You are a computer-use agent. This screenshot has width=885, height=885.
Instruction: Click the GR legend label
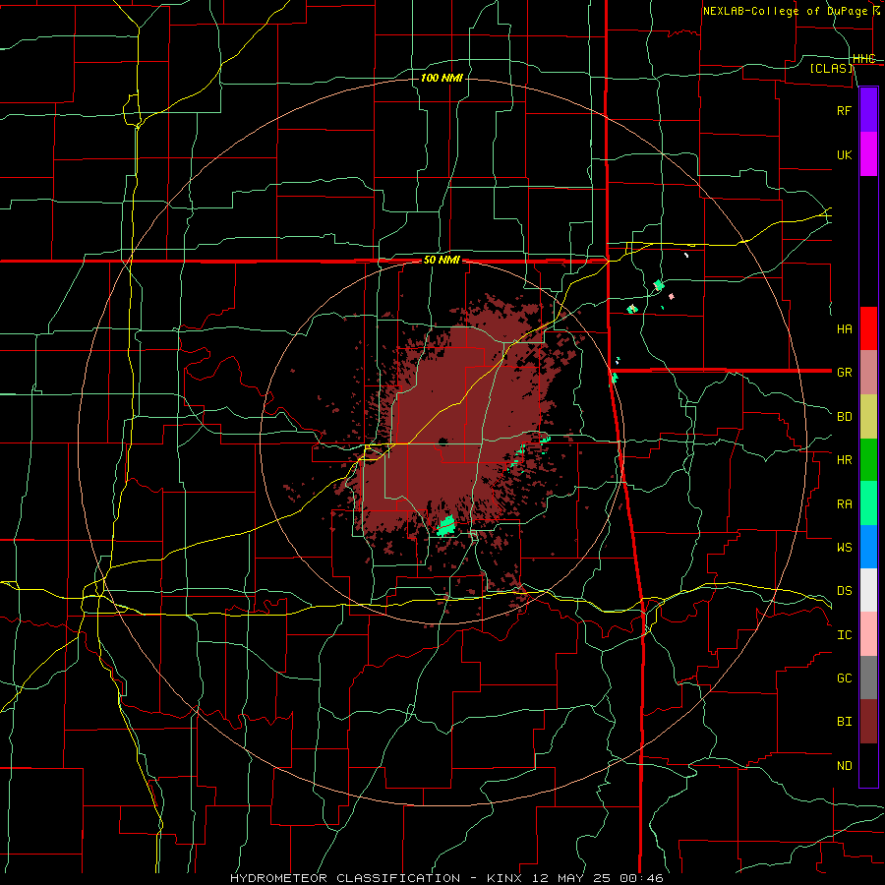(844, 373)
